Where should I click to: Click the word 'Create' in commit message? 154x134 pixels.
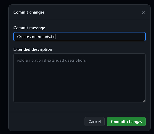[23, 37]
